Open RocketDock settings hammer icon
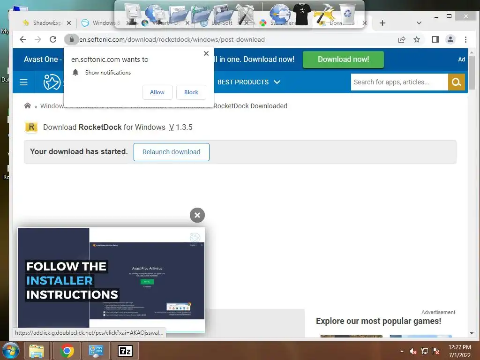The height and width of the screenshot is (360, 480). (324, 14)
